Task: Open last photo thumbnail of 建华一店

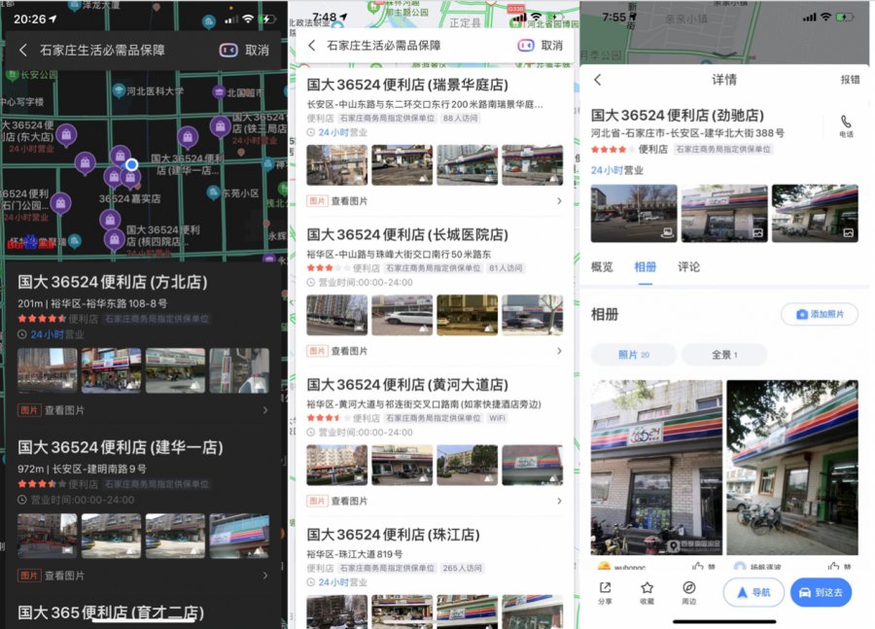Action: (x=239, y=536)
